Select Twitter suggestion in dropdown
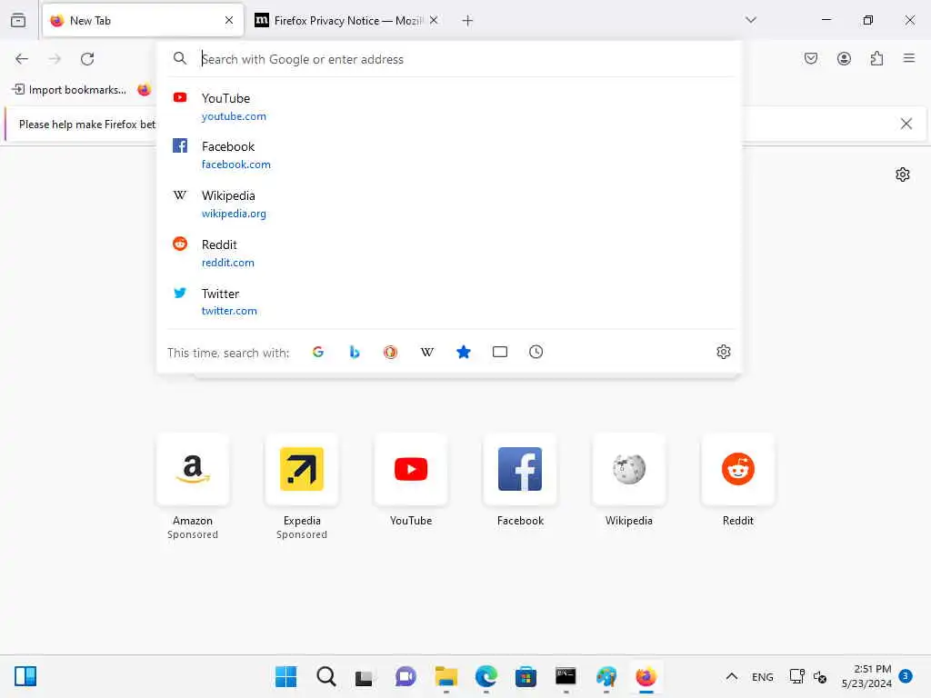 pos(451,302)
